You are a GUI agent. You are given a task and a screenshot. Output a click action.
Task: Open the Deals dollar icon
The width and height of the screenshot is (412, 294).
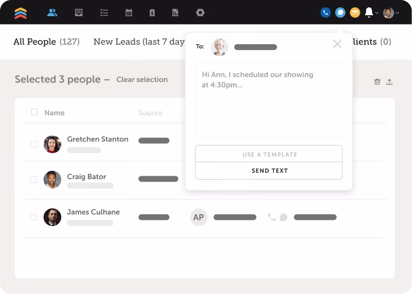coord(152,12)
